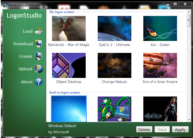This screenshot has height=138, width=193.
Task: Select the green gecko built-in logon thumbnail
Action: pyautogui.click(x=115, y=109)
